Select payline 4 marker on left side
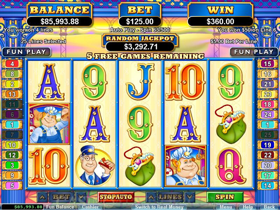Image resolution: width=280 pixels, height=210 pixels. click(x=12, y=64)
